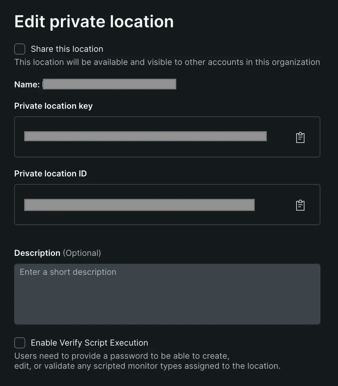Click the Share this location text label
The width and height of the screenshot is (338, 386).
click(x=67, y=49)
